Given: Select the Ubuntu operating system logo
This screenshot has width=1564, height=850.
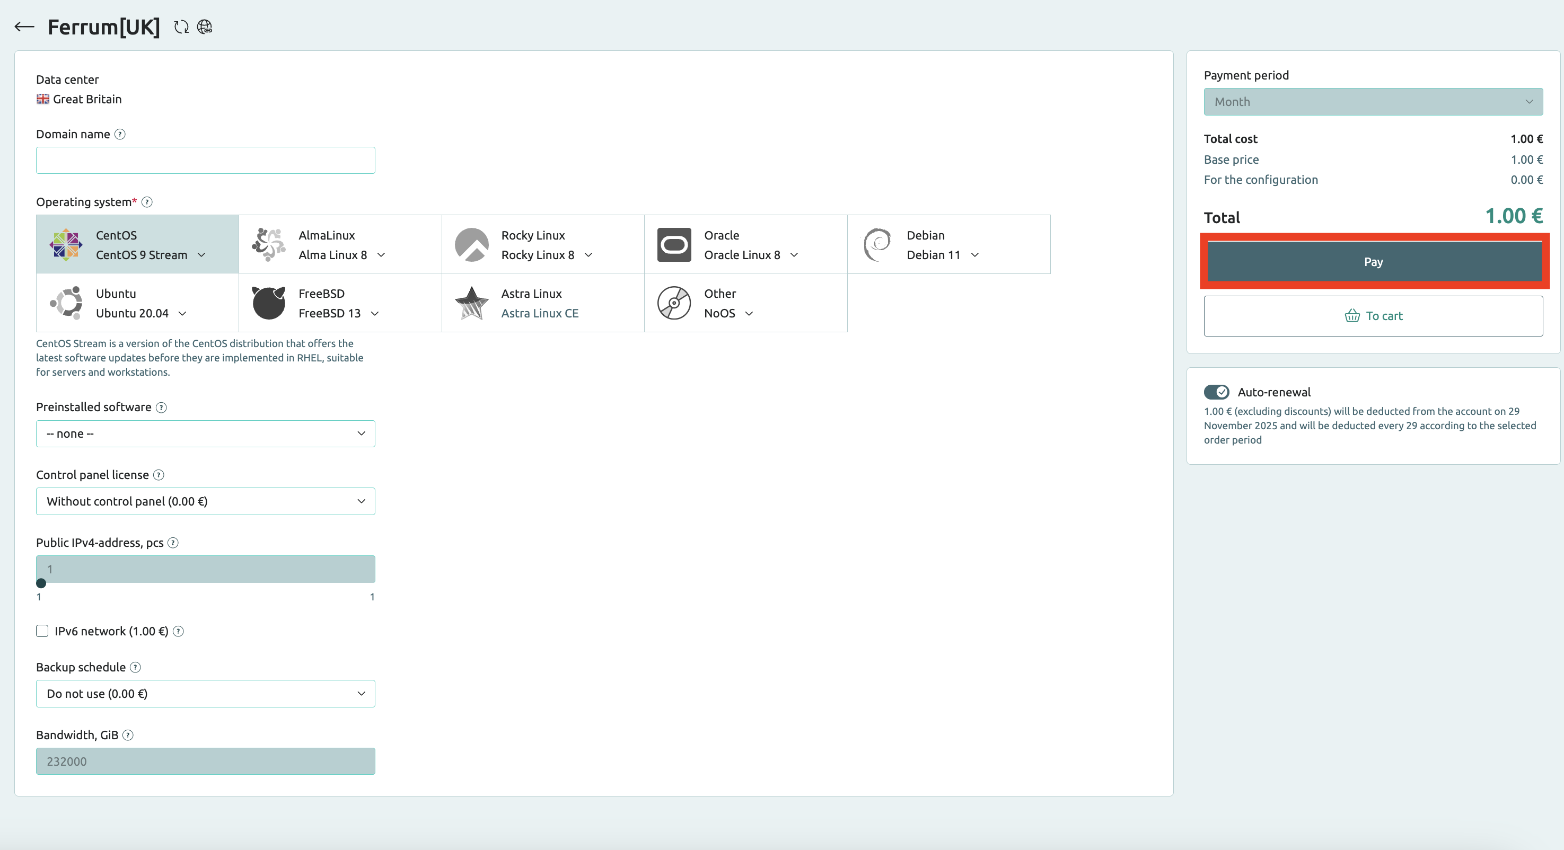Looking at the screenshot, I should 66,303.
